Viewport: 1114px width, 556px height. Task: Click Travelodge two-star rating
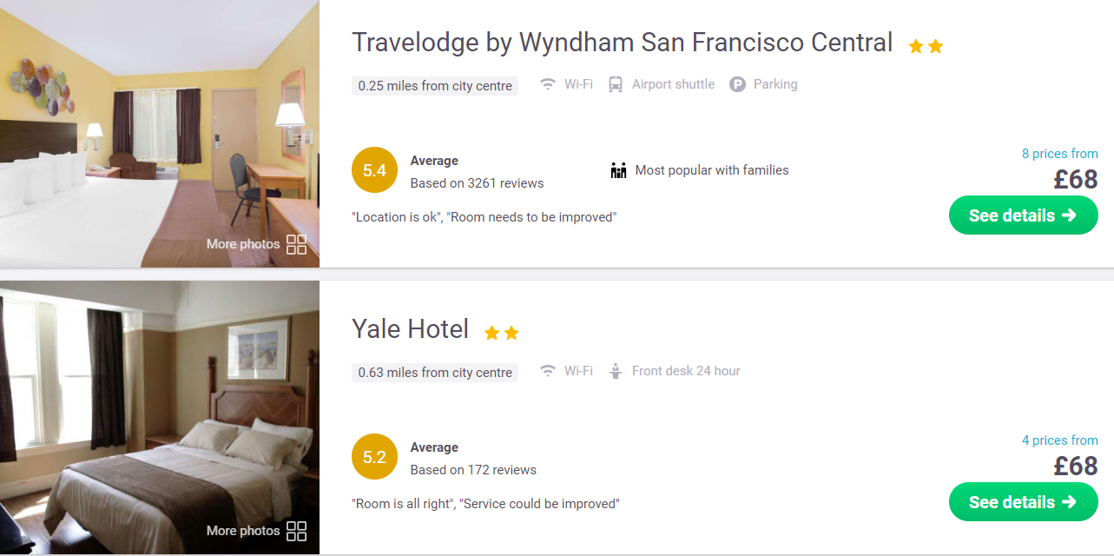coord(926,46)
